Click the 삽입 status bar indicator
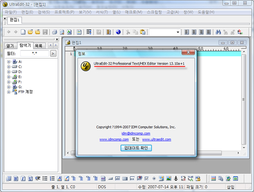This screenshot has width=254, height=192. 231,187
